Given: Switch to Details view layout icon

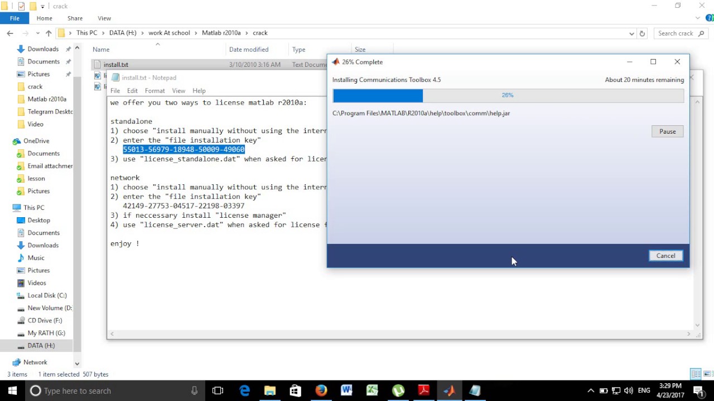Looking at the screenshot, I should pyautogui.click(x=696, y=374).
